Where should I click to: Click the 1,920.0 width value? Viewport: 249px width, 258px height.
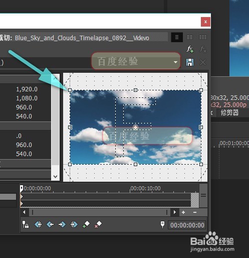27,89
